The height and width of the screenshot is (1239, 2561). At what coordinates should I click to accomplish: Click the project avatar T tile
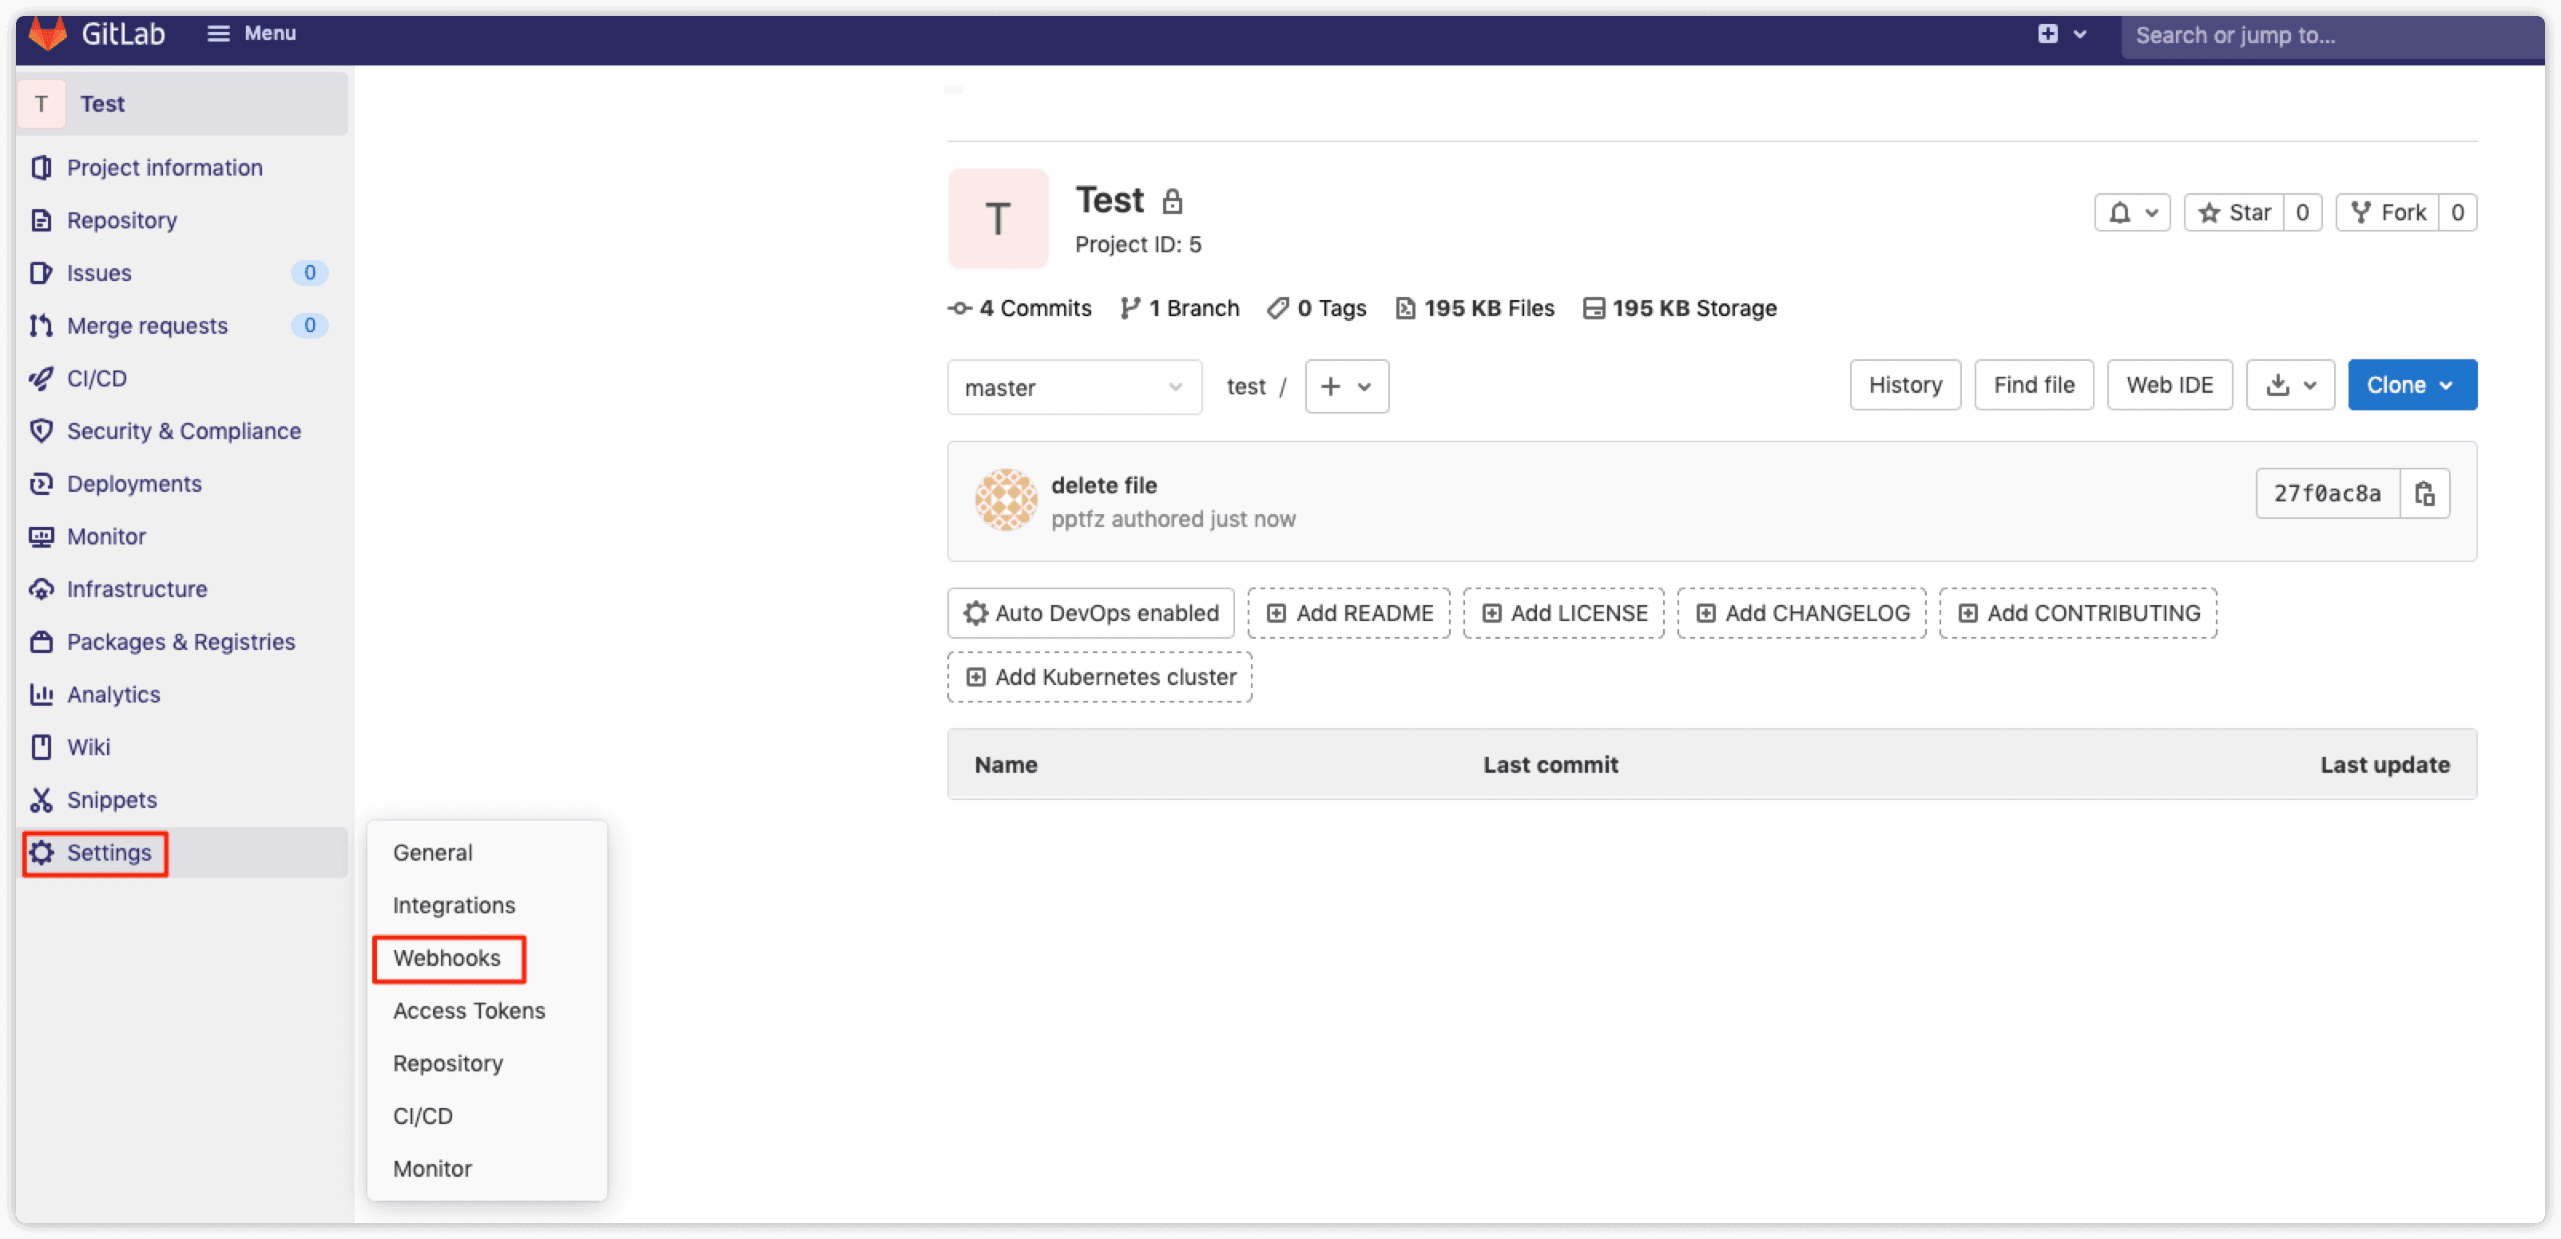pyautogui.click(x=997, y=218)
